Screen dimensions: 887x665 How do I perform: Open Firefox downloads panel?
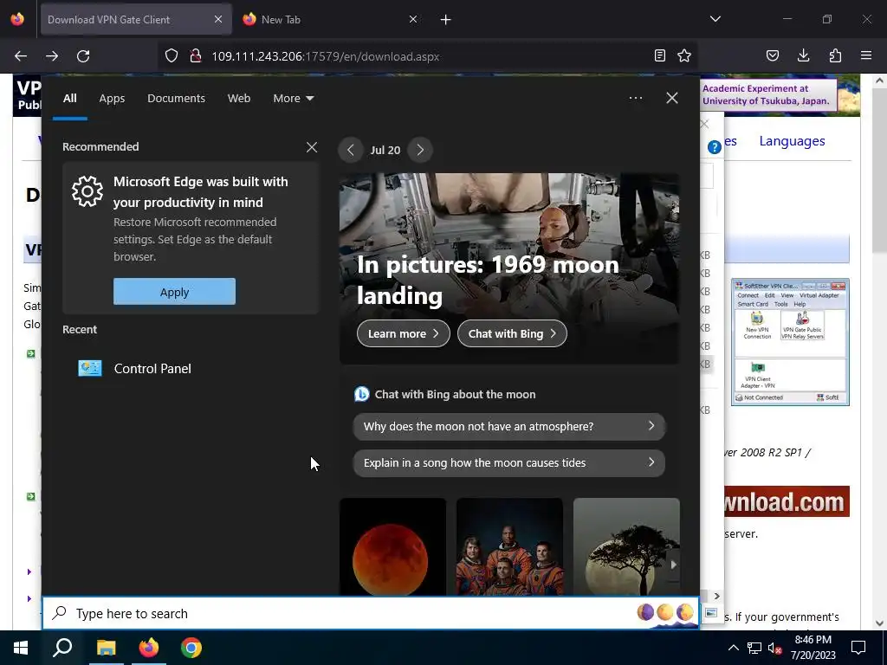pyautogui.click(x=803, y=56)
